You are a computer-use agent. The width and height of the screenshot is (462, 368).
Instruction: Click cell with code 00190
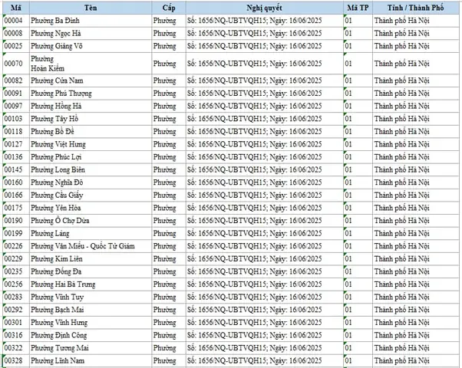[16, 221]
